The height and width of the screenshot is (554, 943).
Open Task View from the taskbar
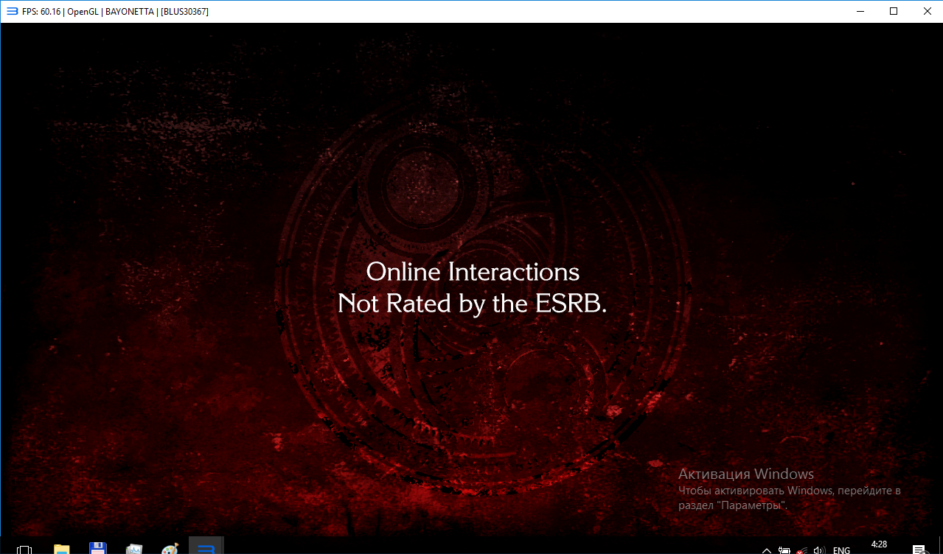[x=24, y=549]
